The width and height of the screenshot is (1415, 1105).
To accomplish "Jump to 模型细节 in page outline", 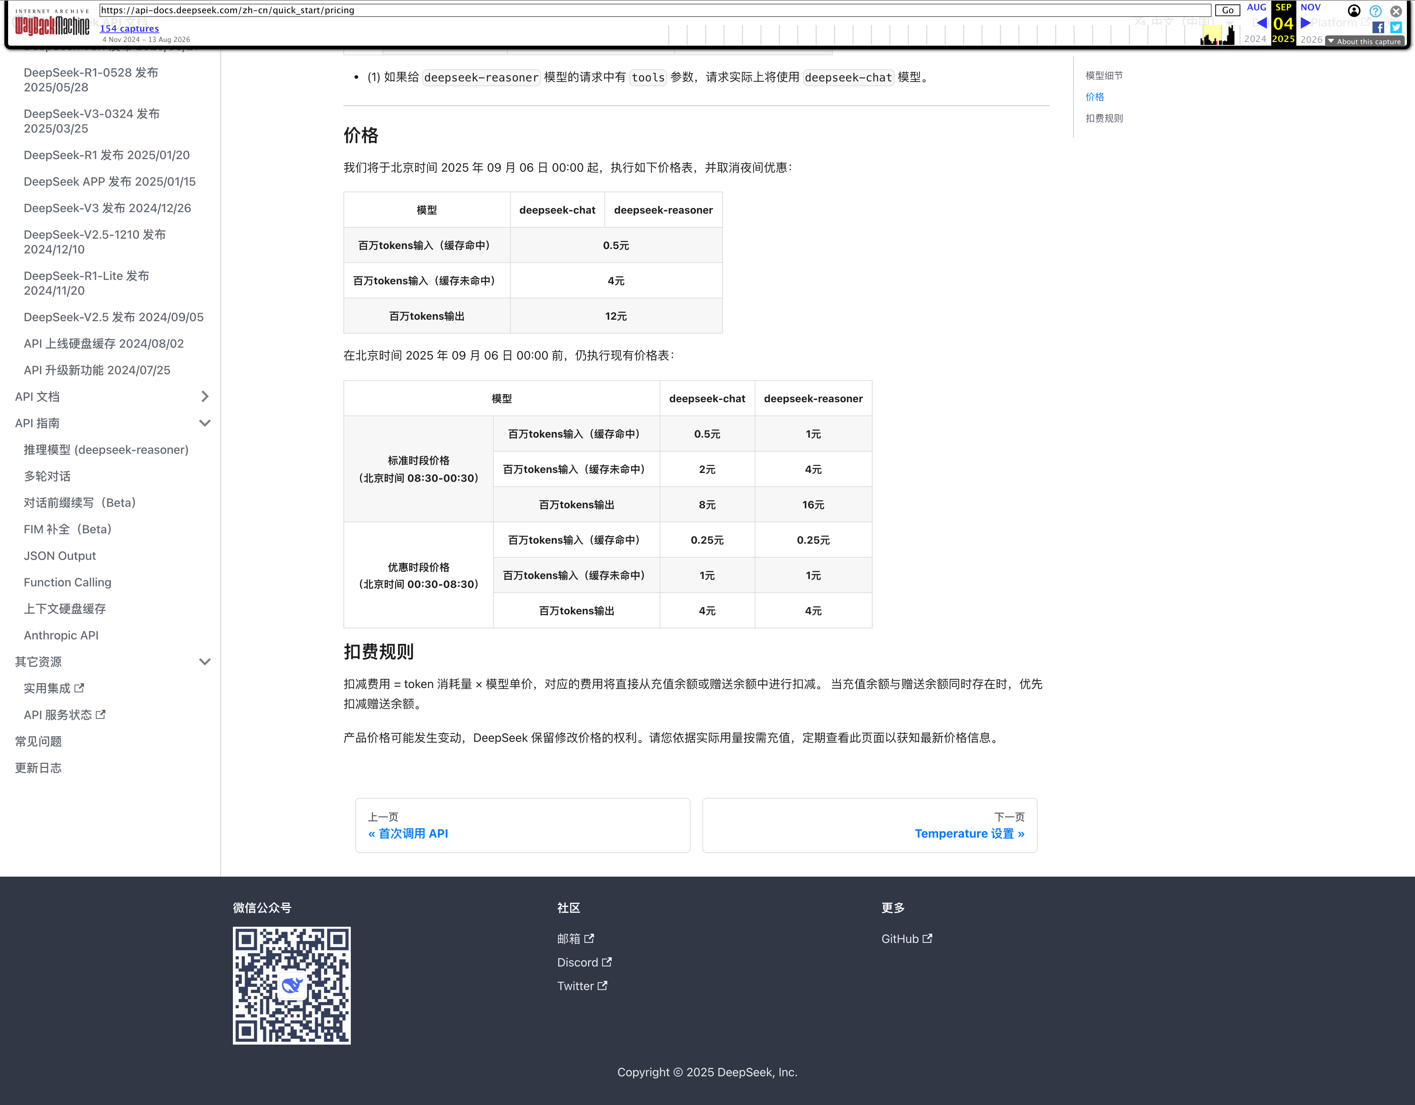I will click(x=1104, y=76).
